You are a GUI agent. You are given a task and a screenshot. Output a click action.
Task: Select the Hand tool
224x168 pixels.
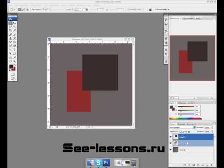(10, 61)
